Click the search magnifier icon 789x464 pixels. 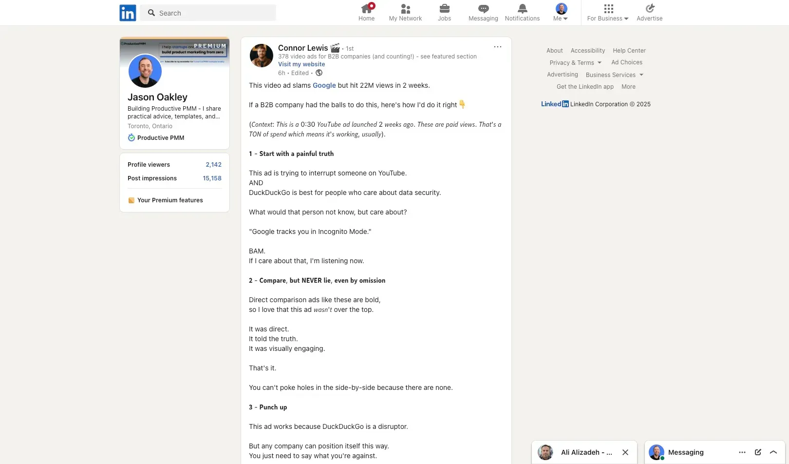(x=151, y=13)
